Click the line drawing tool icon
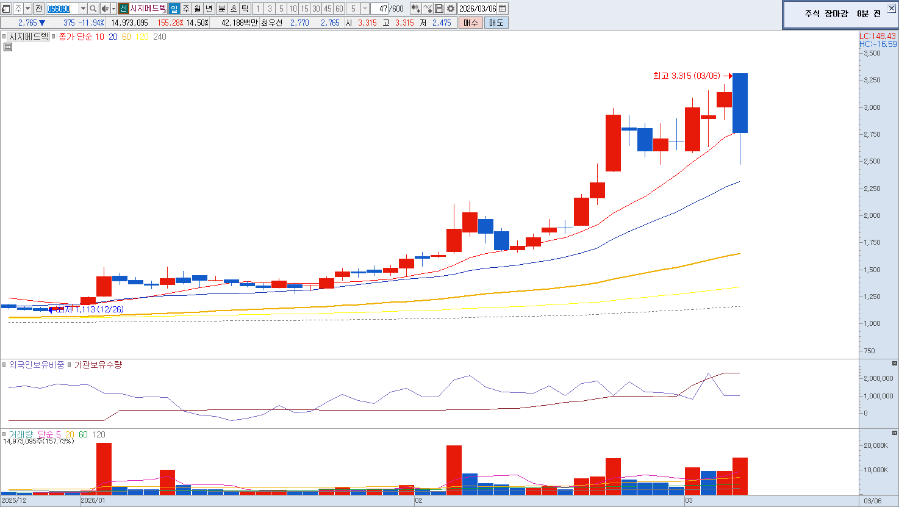 click(428, 9)
